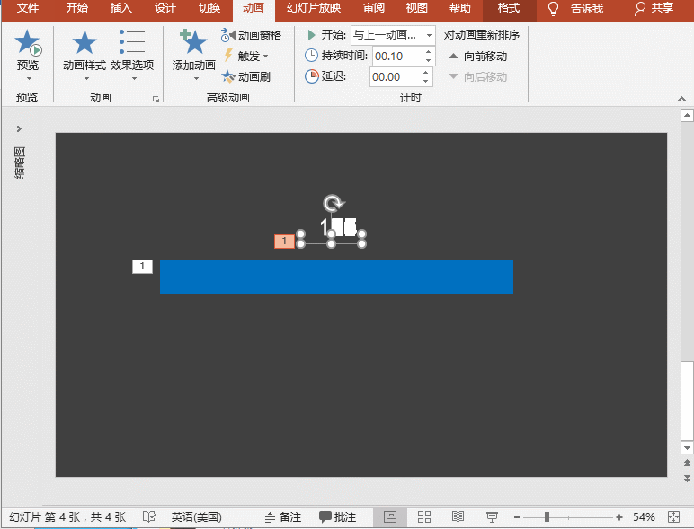Click the Preview star icon

[x=28, y=43]
